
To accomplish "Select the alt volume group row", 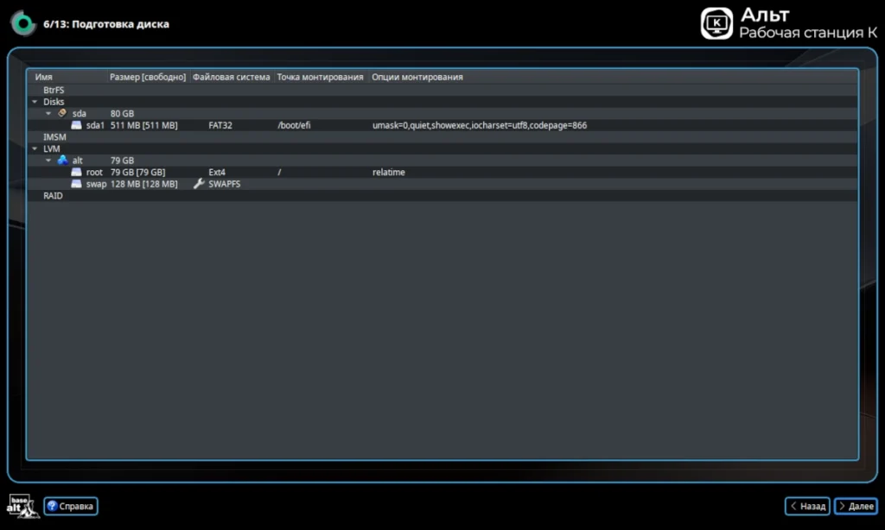I will pos(442,161).
